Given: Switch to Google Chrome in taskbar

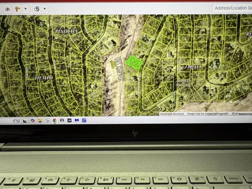Looking at the screenshot, I should (55, 120).
